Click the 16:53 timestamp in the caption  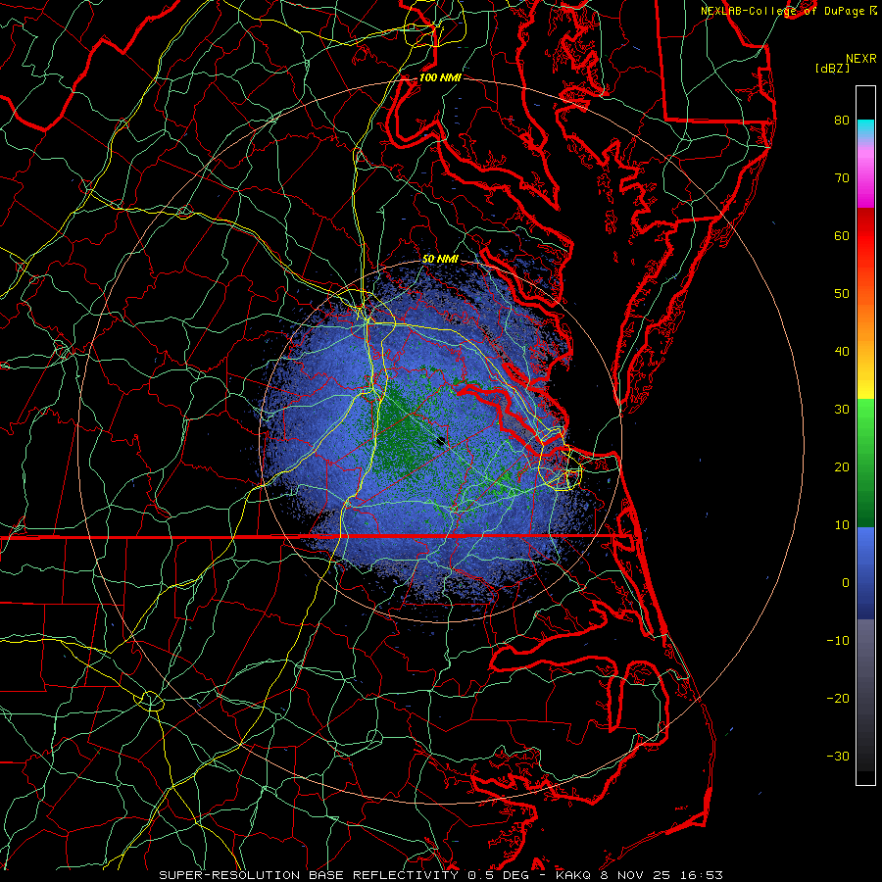[x=704, y=874]
